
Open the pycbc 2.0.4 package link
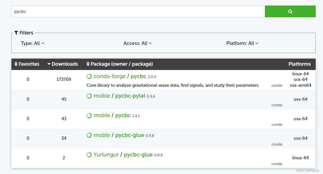coord(138,76)
